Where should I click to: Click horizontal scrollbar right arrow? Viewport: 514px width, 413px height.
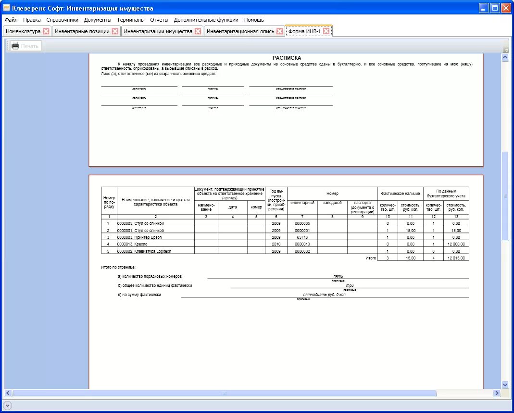[497, 393]
